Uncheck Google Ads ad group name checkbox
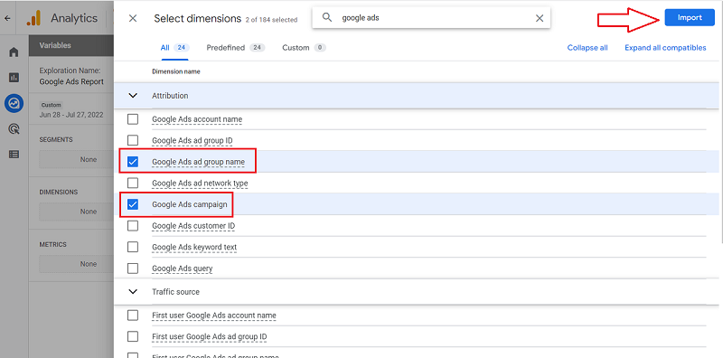The image size is (723, 358). click(133, 162)
